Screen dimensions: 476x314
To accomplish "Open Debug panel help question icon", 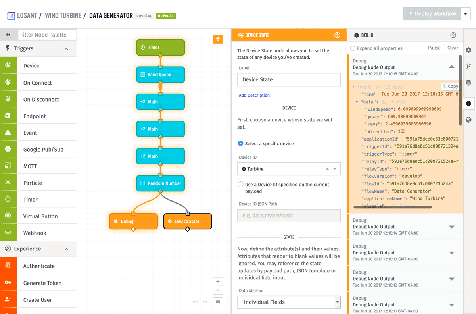I will click(x=453, y=35).
